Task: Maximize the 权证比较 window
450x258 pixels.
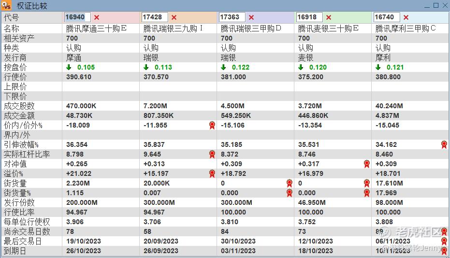Action: [436, 5]
